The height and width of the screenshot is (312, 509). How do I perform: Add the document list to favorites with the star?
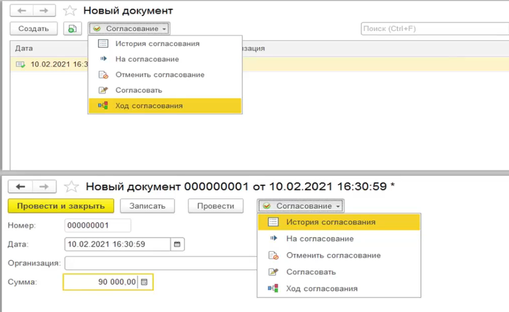pyautogui.click(x=70, y=10)
